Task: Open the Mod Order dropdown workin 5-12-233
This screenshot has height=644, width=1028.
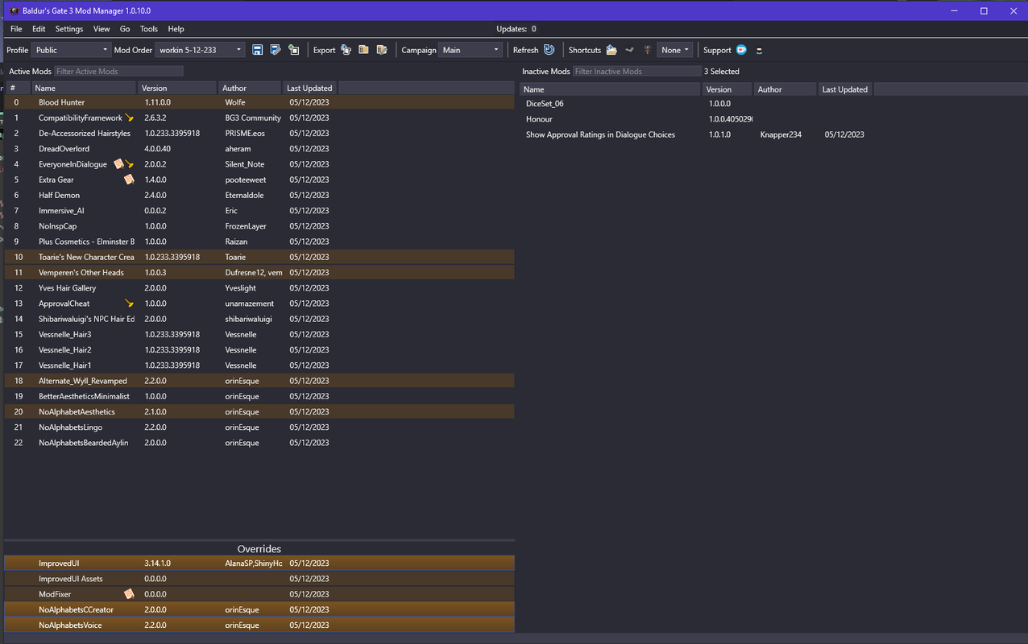Action: [x=200, y=50]
